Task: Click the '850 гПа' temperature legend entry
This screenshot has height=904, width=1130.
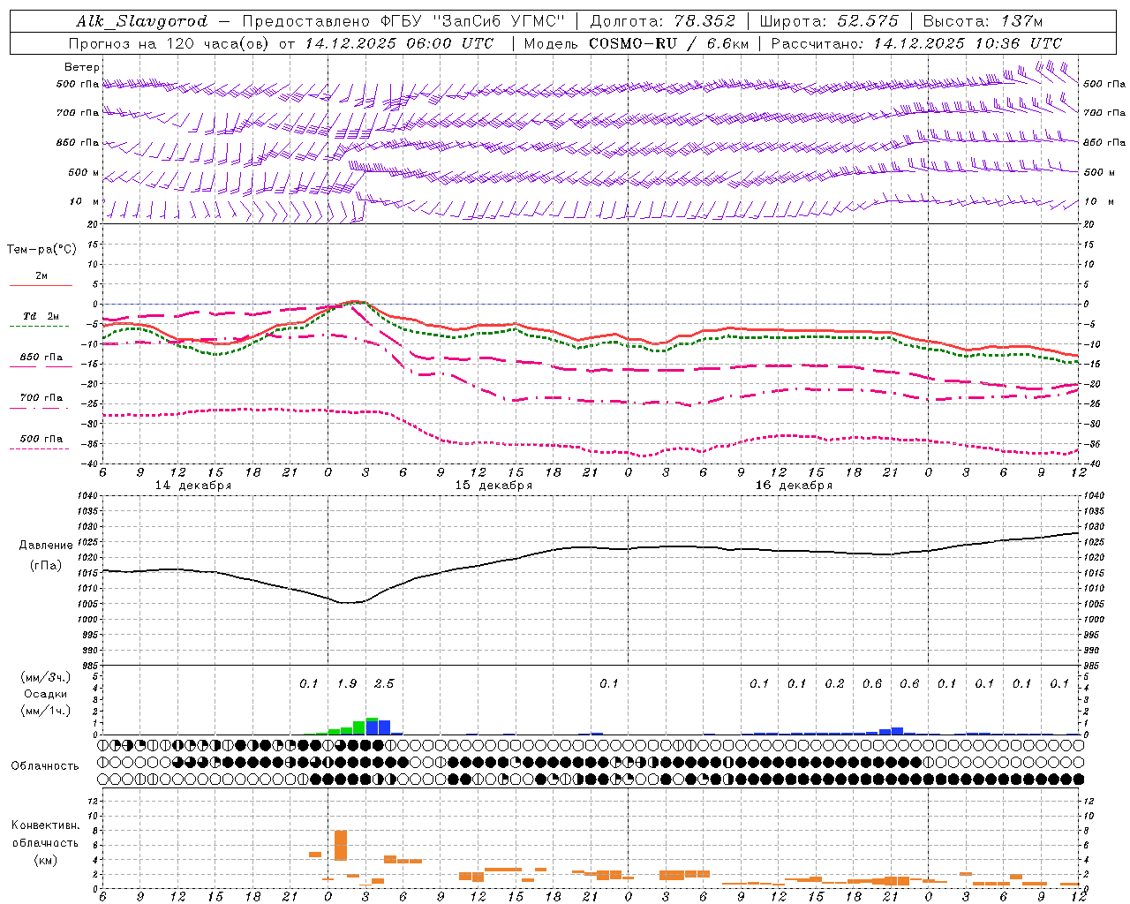Action: pyautogui.click(x=41, y=358)
